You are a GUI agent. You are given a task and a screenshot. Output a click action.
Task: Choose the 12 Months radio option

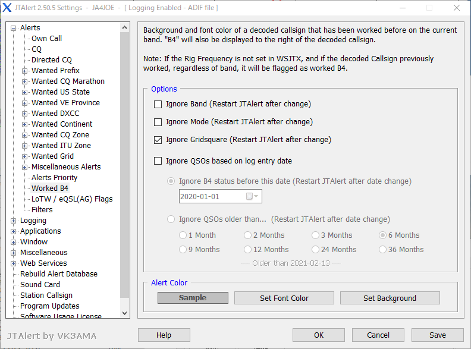[247, 249]
